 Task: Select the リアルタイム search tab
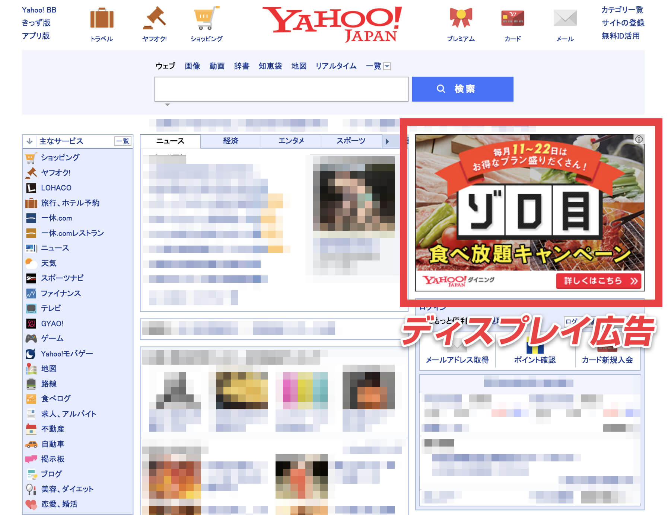click(336, 66)
